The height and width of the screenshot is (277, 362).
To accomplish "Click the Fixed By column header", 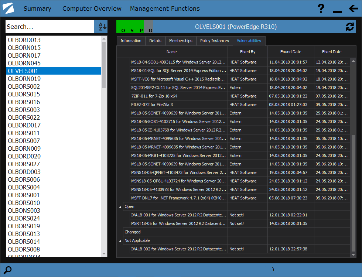I will pyautogui.click(x=247, y=52).
